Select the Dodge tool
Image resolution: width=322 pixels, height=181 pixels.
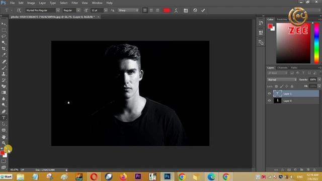pos(4,105)
